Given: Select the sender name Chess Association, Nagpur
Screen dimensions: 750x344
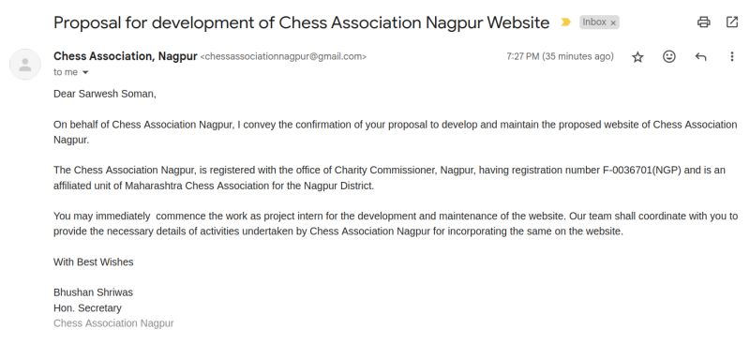Looking at the screenshot, I should [x=126, y=56].
